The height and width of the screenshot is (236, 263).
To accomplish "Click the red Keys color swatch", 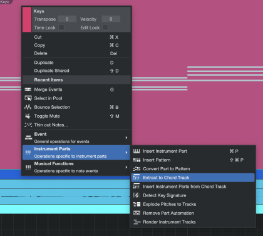I will coord(27,19).
